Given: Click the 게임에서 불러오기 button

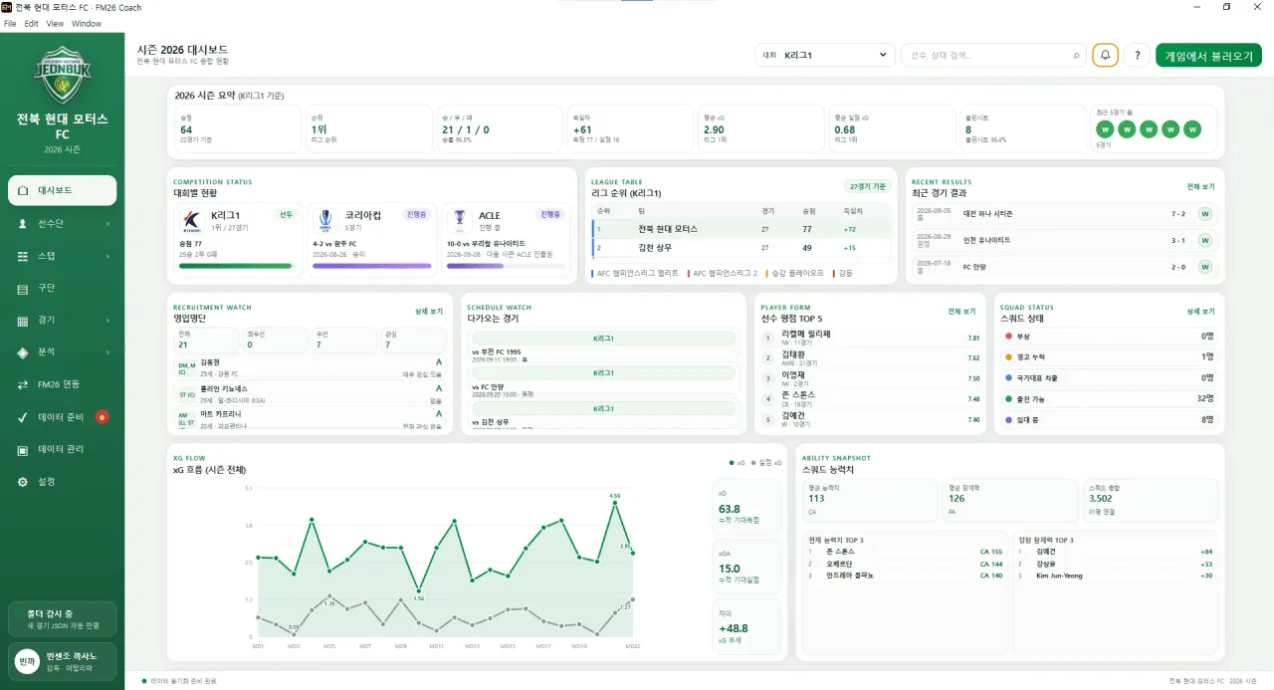Looking at the screenshot, I should tap(1208, 56).
